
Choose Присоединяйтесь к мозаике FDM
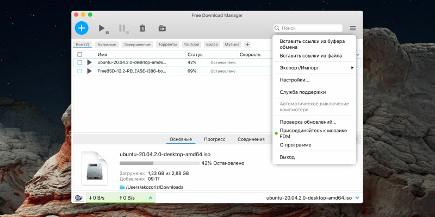(314, 133)
